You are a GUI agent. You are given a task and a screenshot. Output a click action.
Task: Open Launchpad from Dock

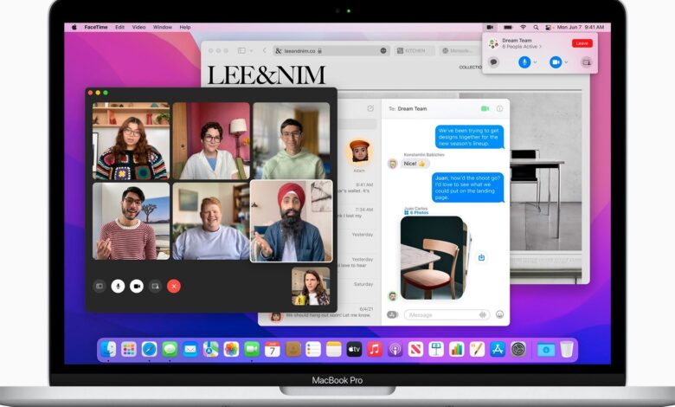[x=129, y=349]
